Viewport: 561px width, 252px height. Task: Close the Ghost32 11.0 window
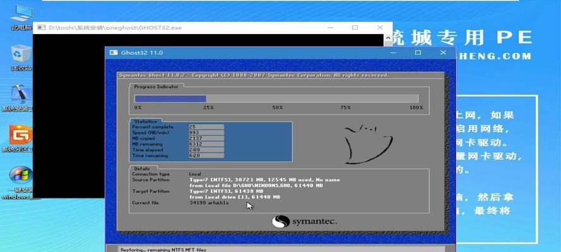[x=443, y=52]
